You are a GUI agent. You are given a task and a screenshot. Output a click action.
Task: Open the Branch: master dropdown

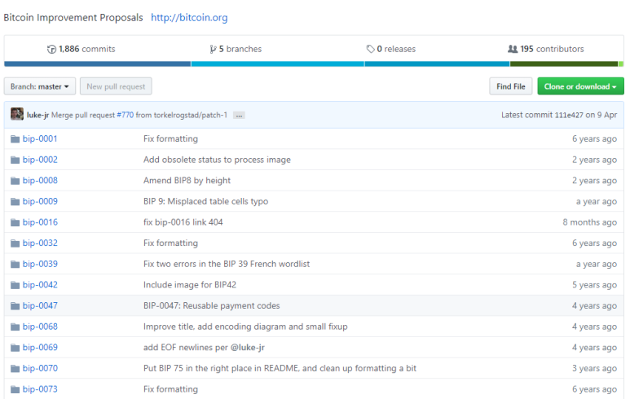[40, 86]
